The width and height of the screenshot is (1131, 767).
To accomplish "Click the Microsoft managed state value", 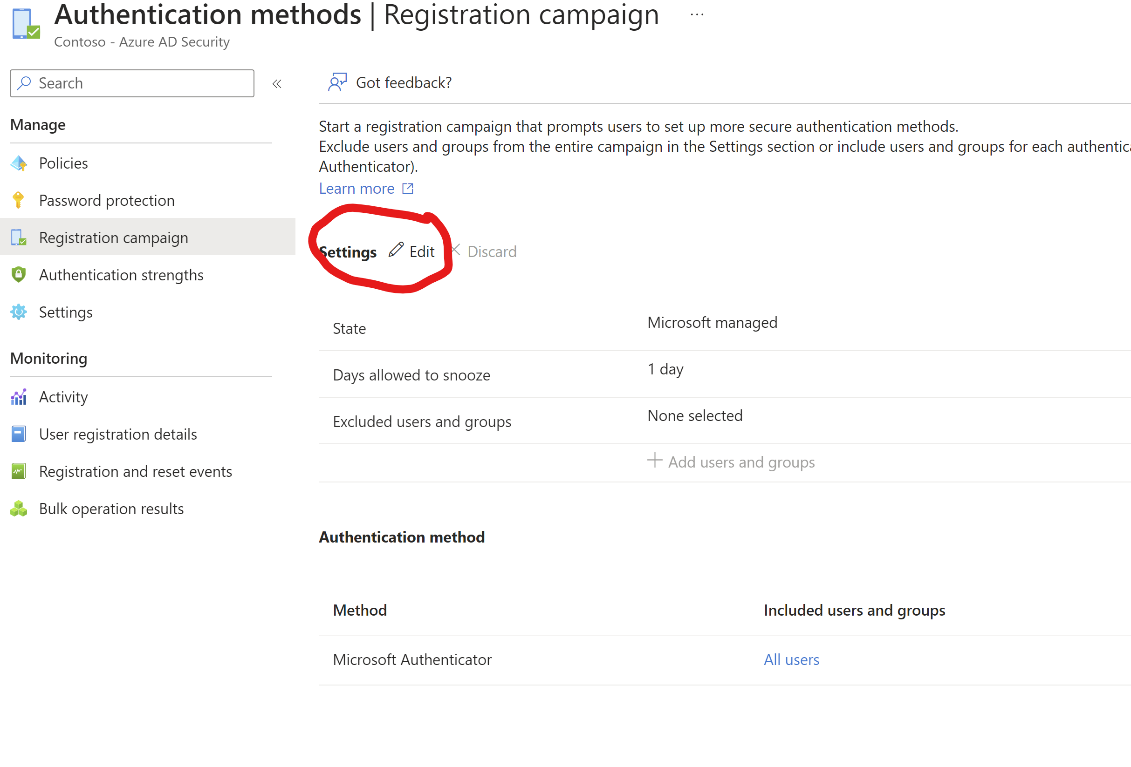I will click(712, 322).
